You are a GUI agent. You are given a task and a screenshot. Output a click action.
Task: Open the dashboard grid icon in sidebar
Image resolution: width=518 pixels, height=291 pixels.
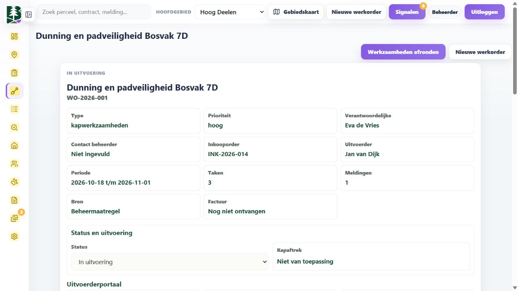[14, 36]
